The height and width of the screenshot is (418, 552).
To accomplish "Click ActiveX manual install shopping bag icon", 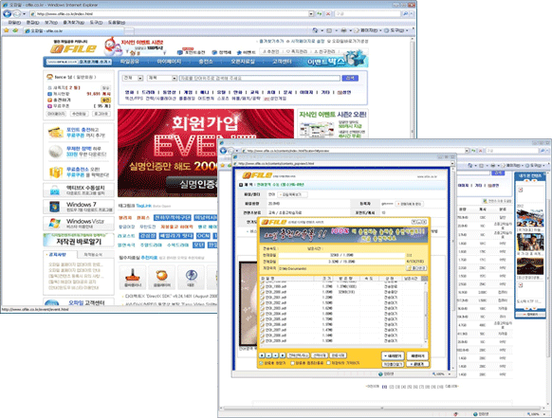I will [55, 191].
